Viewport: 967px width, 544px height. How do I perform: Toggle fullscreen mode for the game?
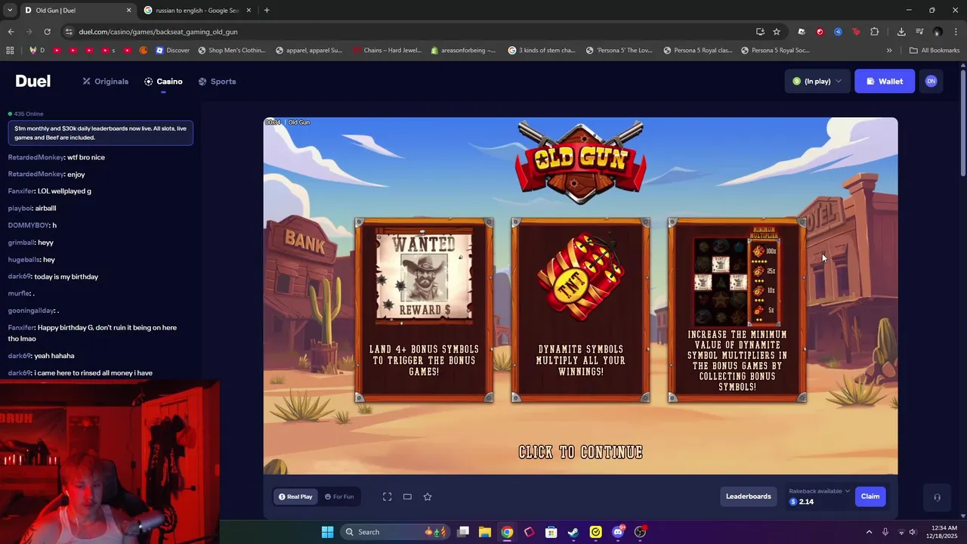tap(387, 496)
